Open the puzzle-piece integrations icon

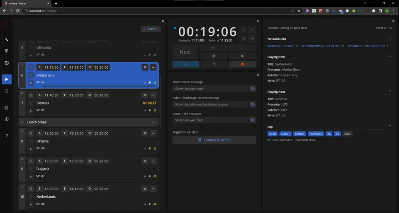7,107
